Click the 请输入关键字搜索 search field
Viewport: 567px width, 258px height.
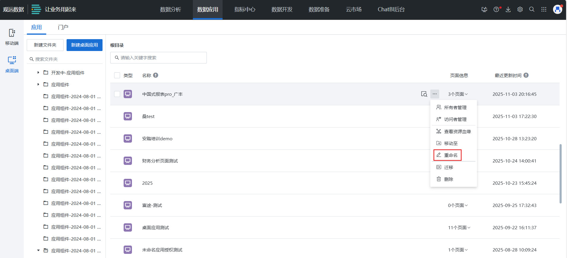click(158, 58)
